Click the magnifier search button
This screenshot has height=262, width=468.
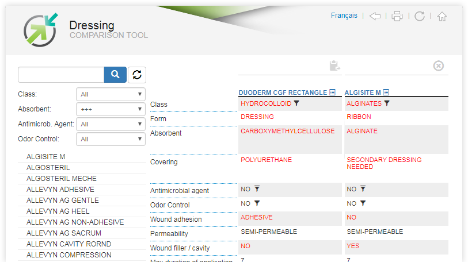coord(115,75)
